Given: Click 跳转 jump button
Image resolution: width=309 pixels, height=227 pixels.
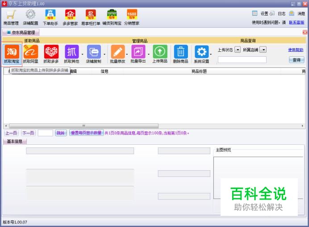Looking at the screenshot, I should pos(61,133).
